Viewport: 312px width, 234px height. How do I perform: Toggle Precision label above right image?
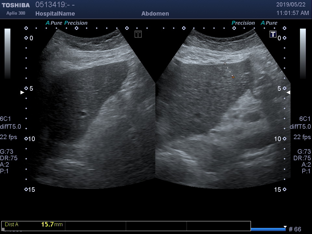[x=243, y=23]
